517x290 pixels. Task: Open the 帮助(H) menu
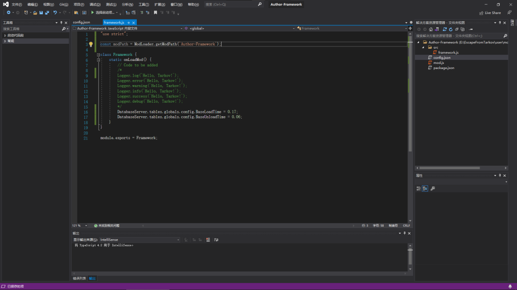click(193, 5)
